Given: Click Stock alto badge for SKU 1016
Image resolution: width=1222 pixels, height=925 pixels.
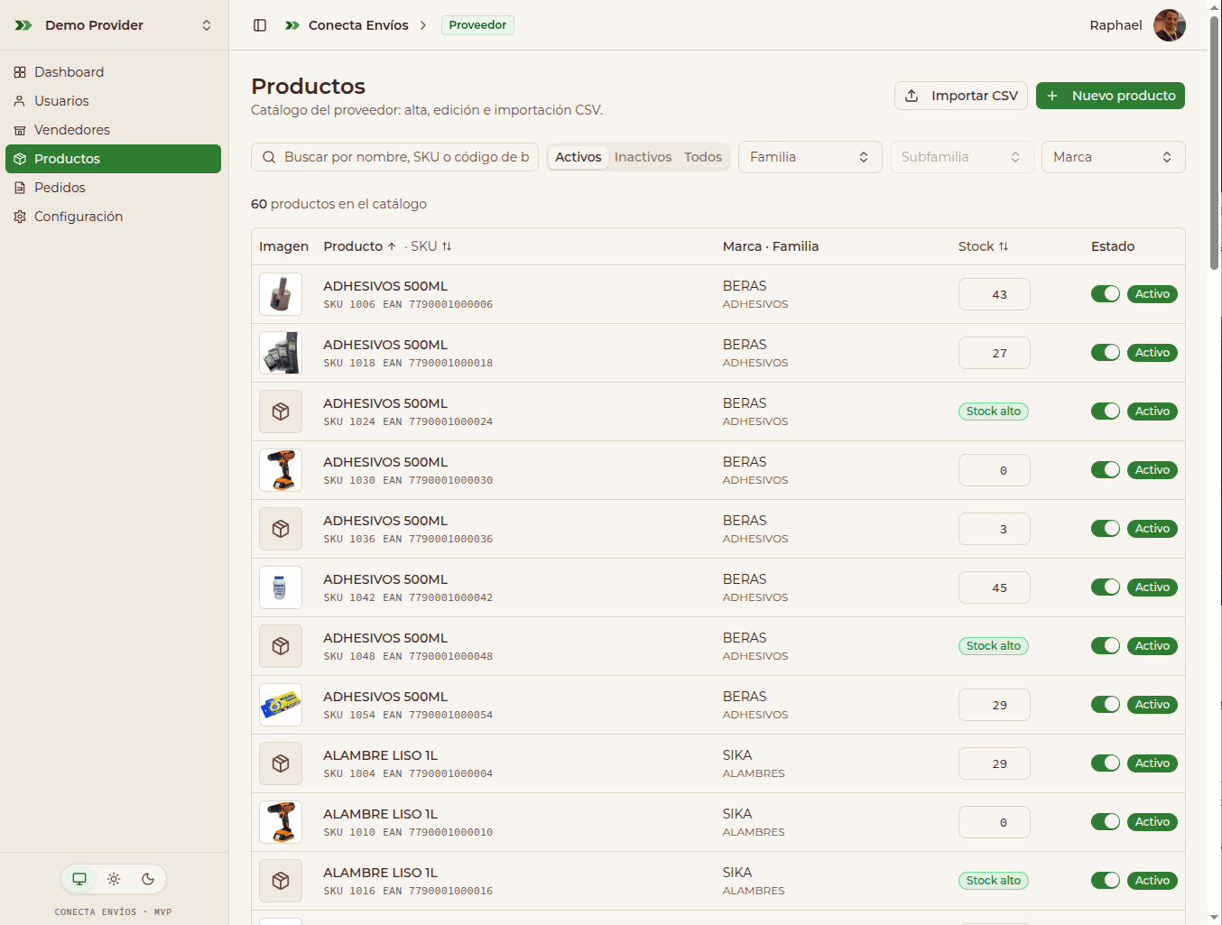Looking at the screenshot, I should [994, 881].
